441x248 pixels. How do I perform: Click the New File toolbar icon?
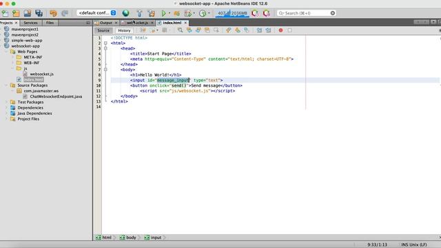[5, 13]
